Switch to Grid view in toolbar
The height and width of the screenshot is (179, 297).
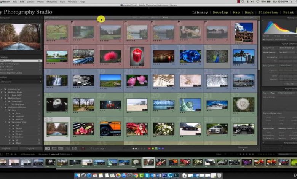pyautogui.click(x=48, y=149)
